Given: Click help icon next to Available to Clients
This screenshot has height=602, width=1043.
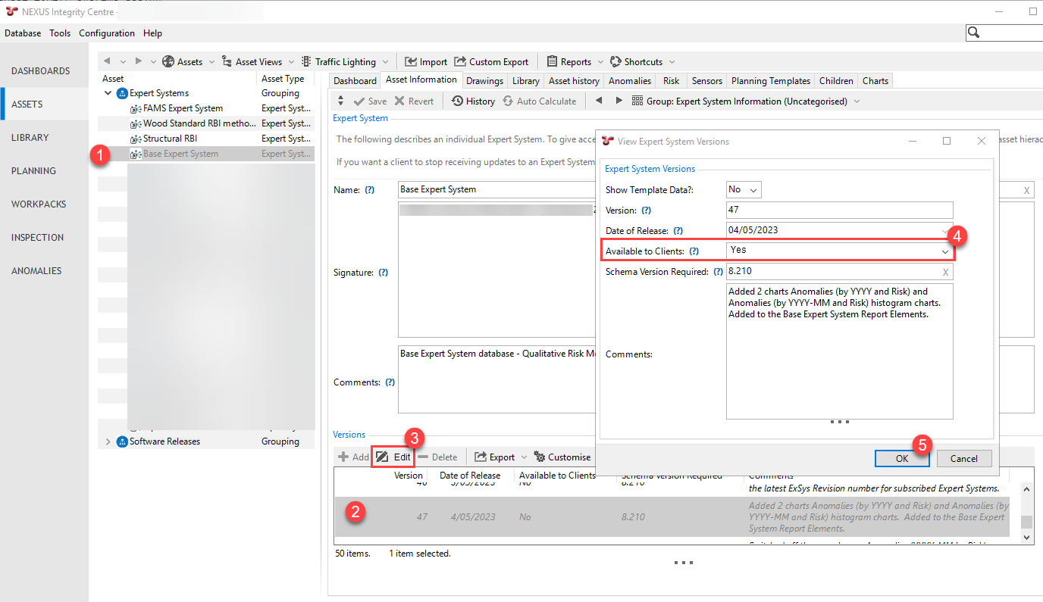Looking at the screenshot, I should (x=694, y=251).
